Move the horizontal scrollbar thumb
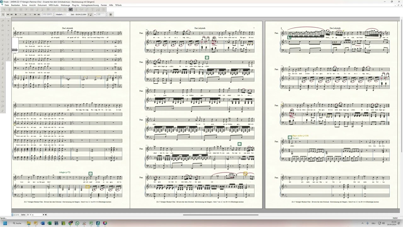 coord(220,215)
